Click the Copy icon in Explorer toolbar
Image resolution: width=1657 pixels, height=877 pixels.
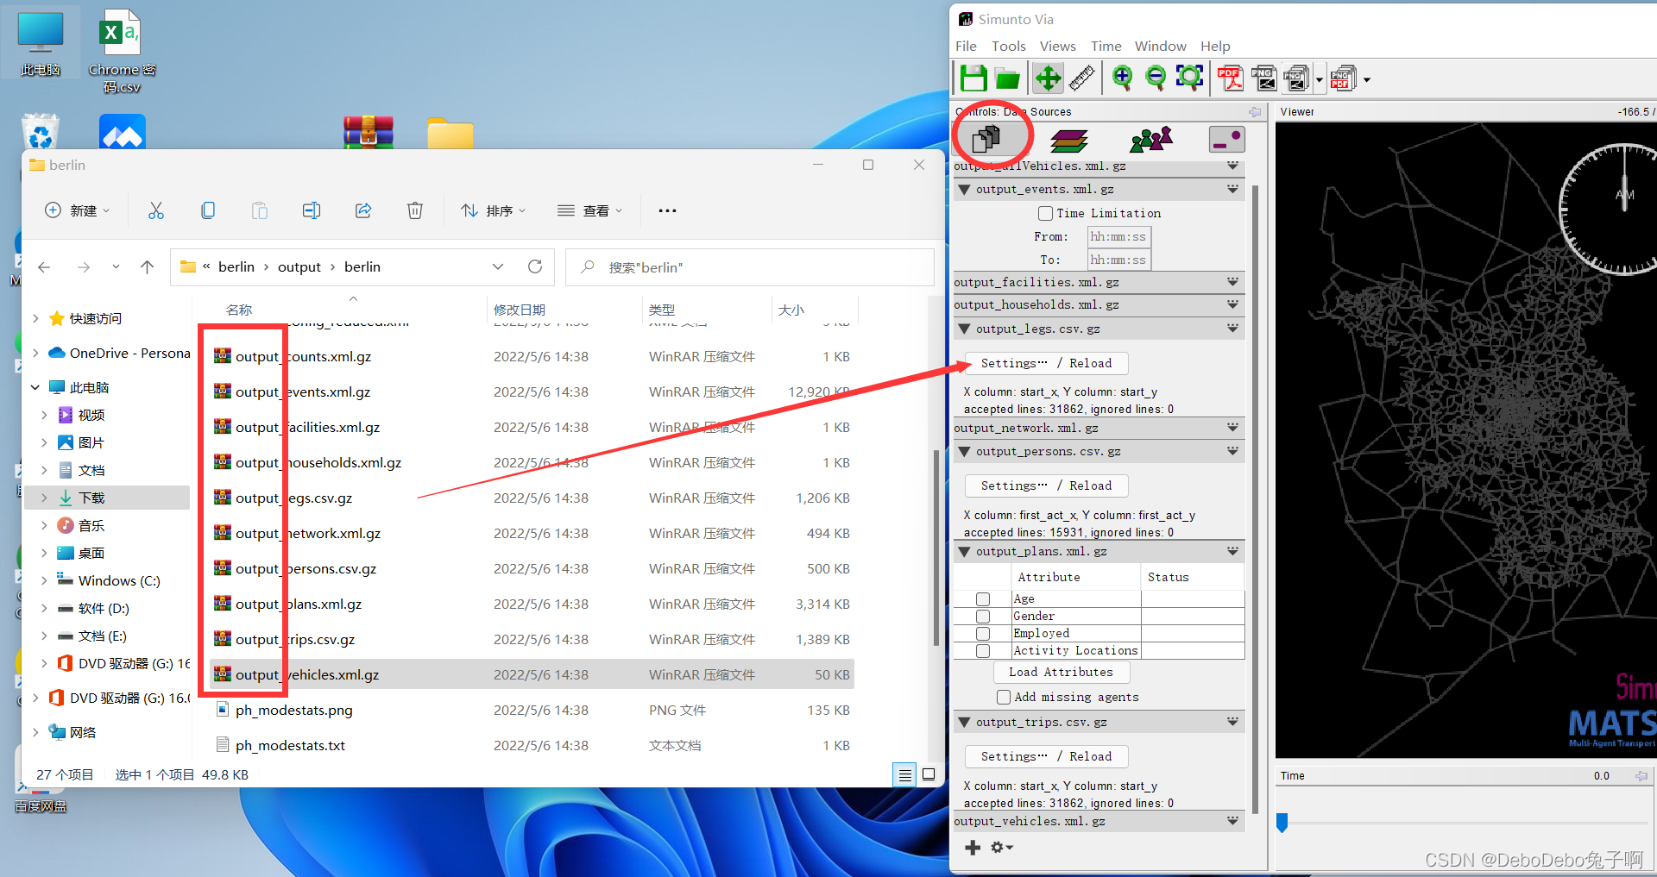(208, 210)
